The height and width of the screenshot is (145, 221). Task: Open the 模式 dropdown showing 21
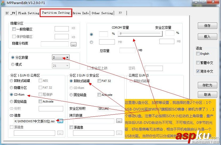pos(61,65)
